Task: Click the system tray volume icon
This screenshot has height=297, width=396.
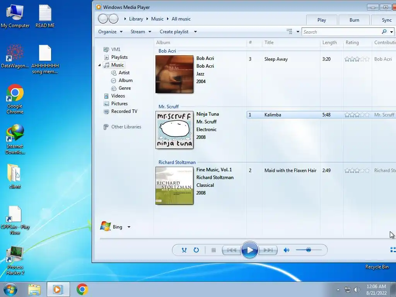Action: pyautogui.click(x=357, y=290)
